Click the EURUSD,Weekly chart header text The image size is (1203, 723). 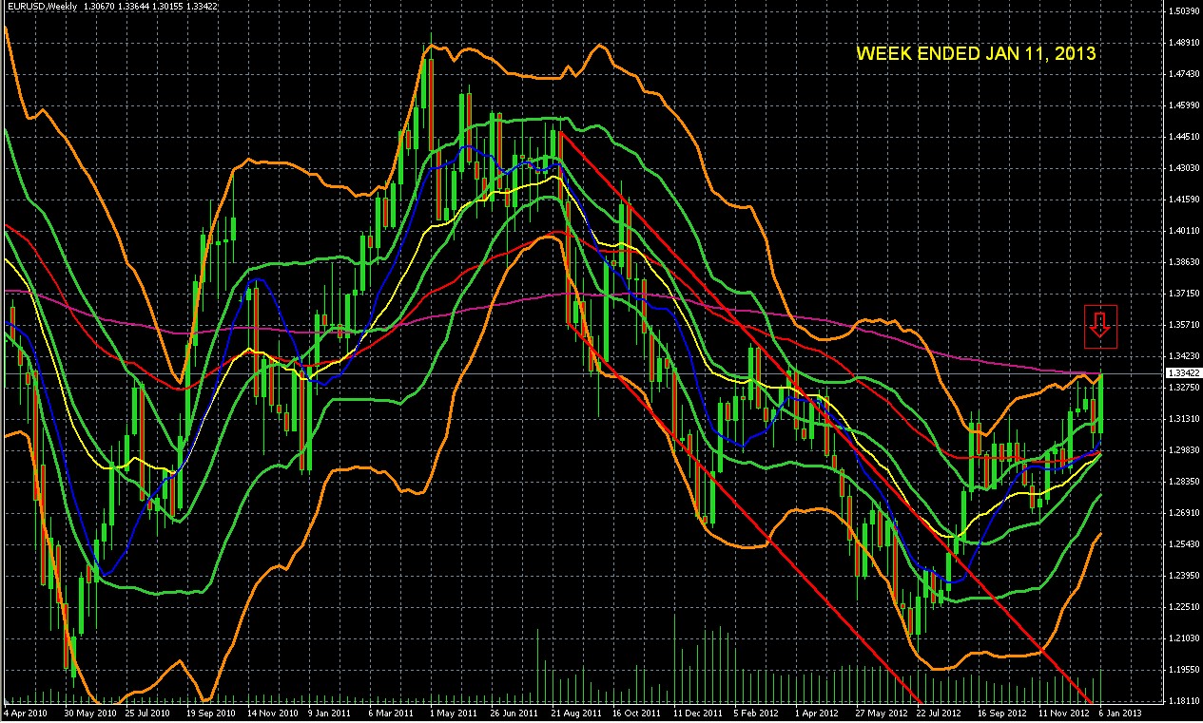coord(41,6)
